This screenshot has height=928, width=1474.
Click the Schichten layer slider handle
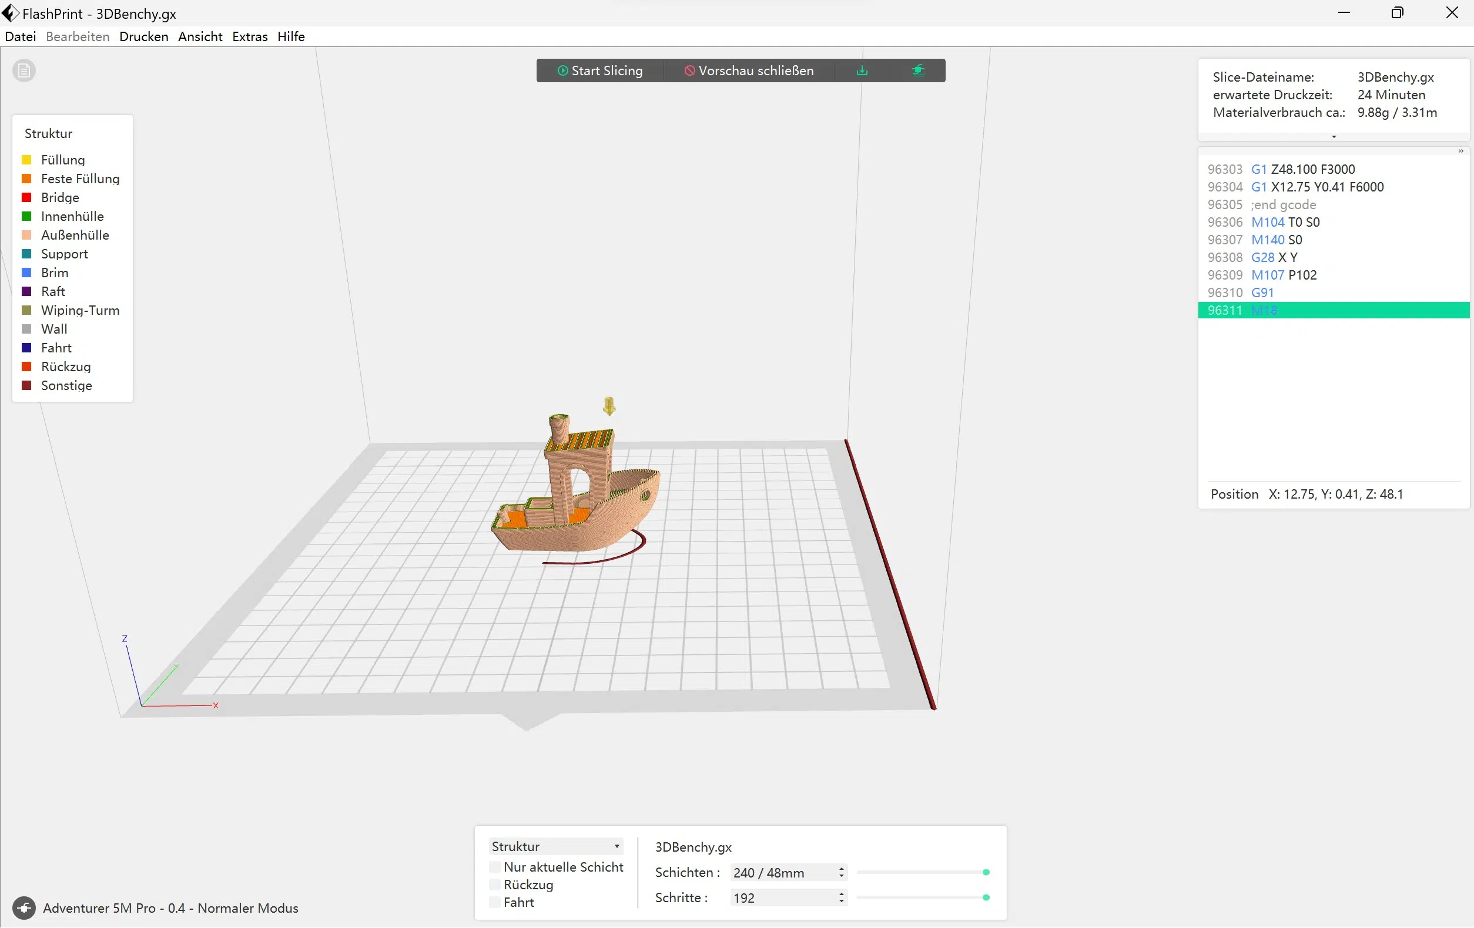pyautogui.click(x=986, y=872)
